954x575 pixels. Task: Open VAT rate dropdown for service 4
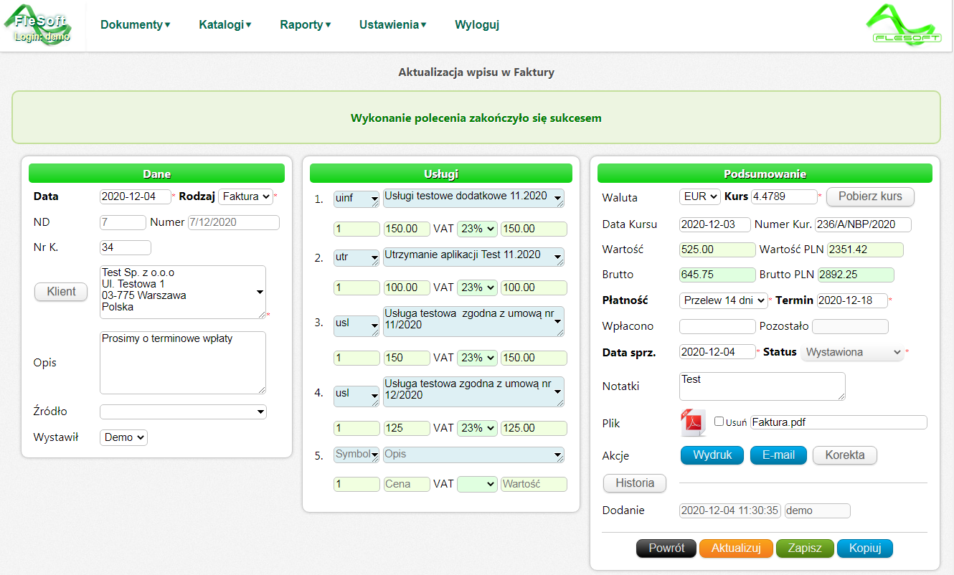click(477, 428)
